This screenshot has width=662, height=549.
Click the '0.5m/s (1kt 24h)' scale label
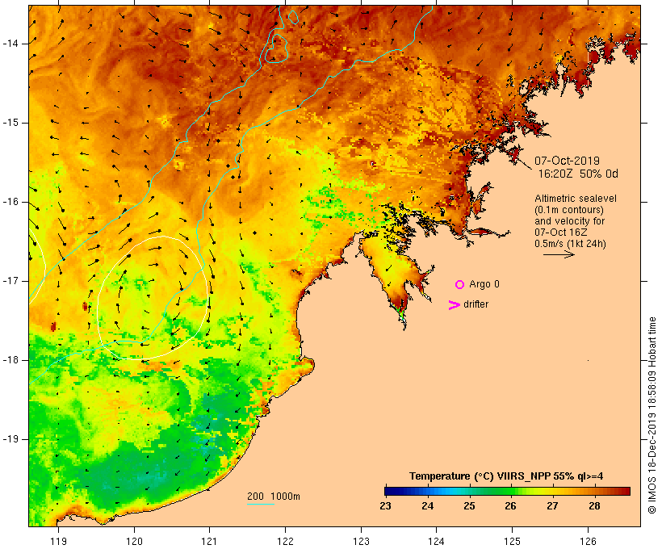pos(570,244)
